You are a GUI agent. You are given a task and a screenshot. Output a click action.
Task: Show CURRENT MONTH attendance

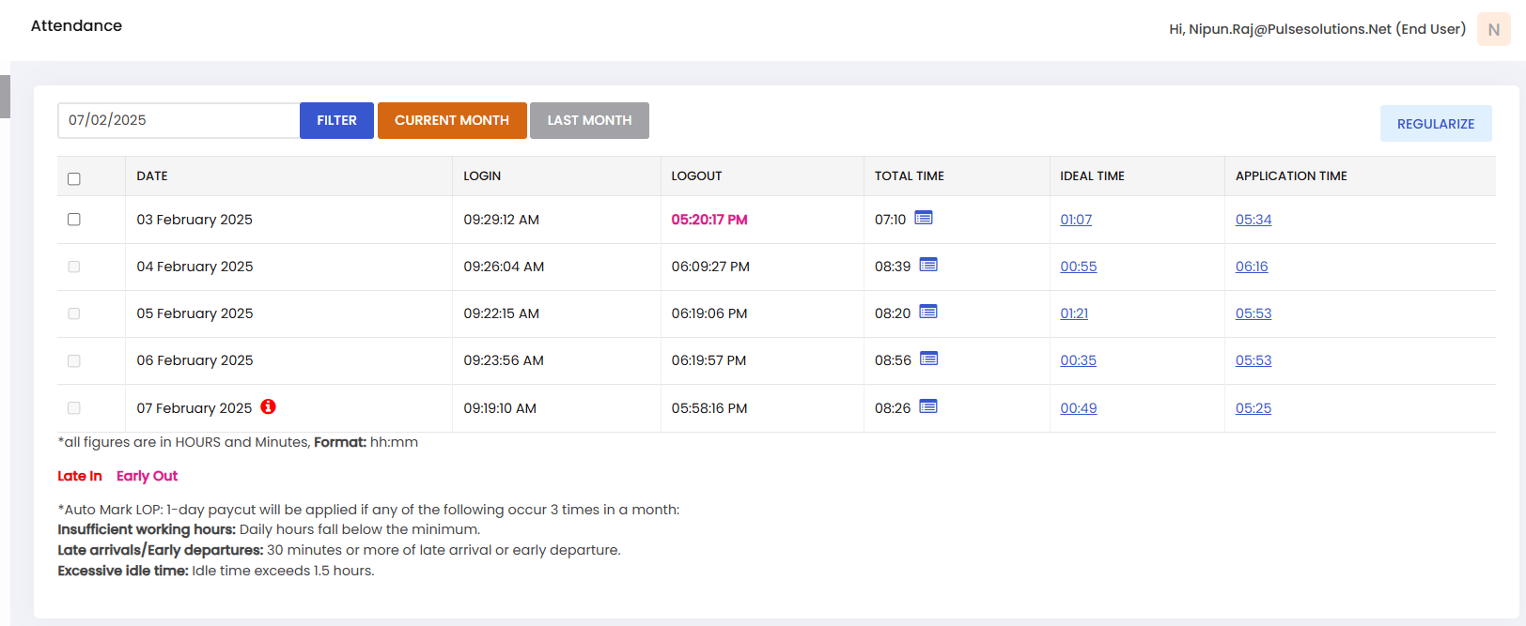[x=452, y=120]
